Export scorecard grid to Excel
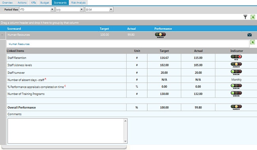The image size is (257, 150). (253, 17)
